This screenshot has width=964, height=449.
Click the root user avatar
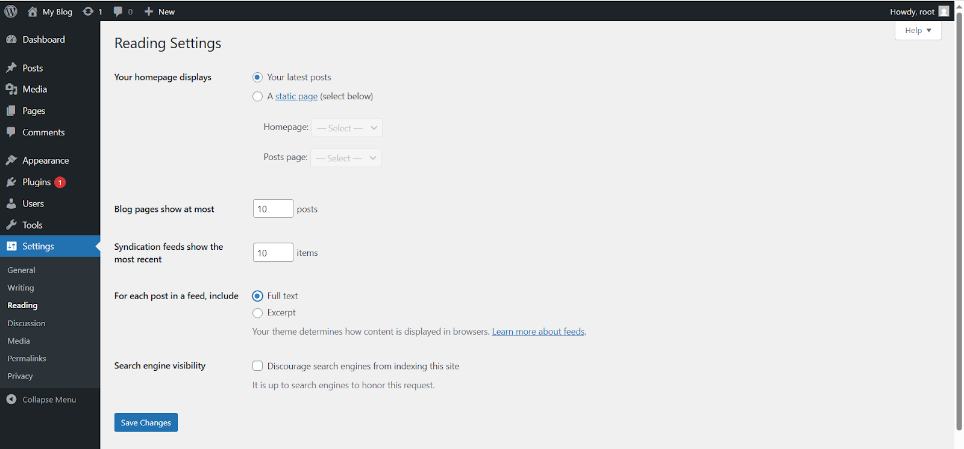coord(944,11)
